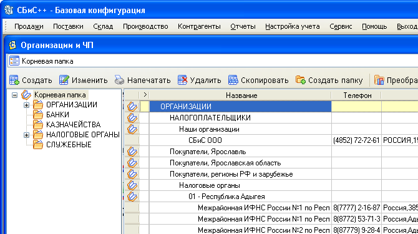Viewport: 418px width, 234px height.
Task: Click the folder icon of КАЗНАЧЕЙСТВА in tree
Action: [x=38, y=124]
